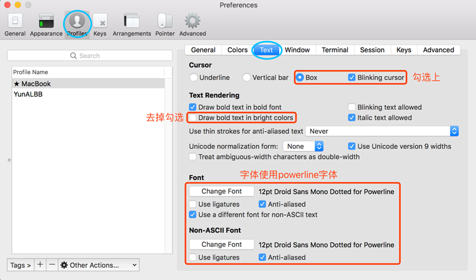
Task: Select the MacBook profile row
Action: click(89, 83)
